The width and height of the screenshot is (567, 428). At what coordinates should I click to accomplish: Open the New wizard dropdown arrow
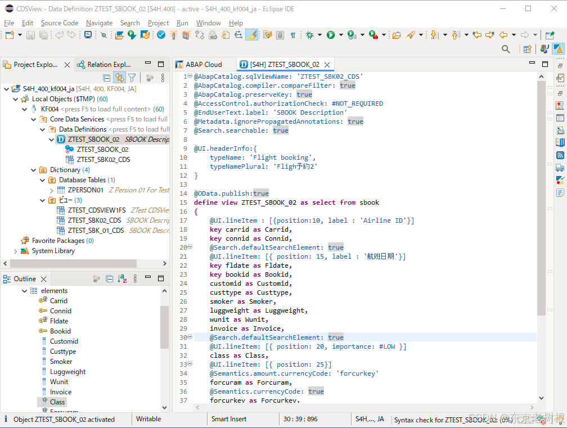(x=20, y=35)
